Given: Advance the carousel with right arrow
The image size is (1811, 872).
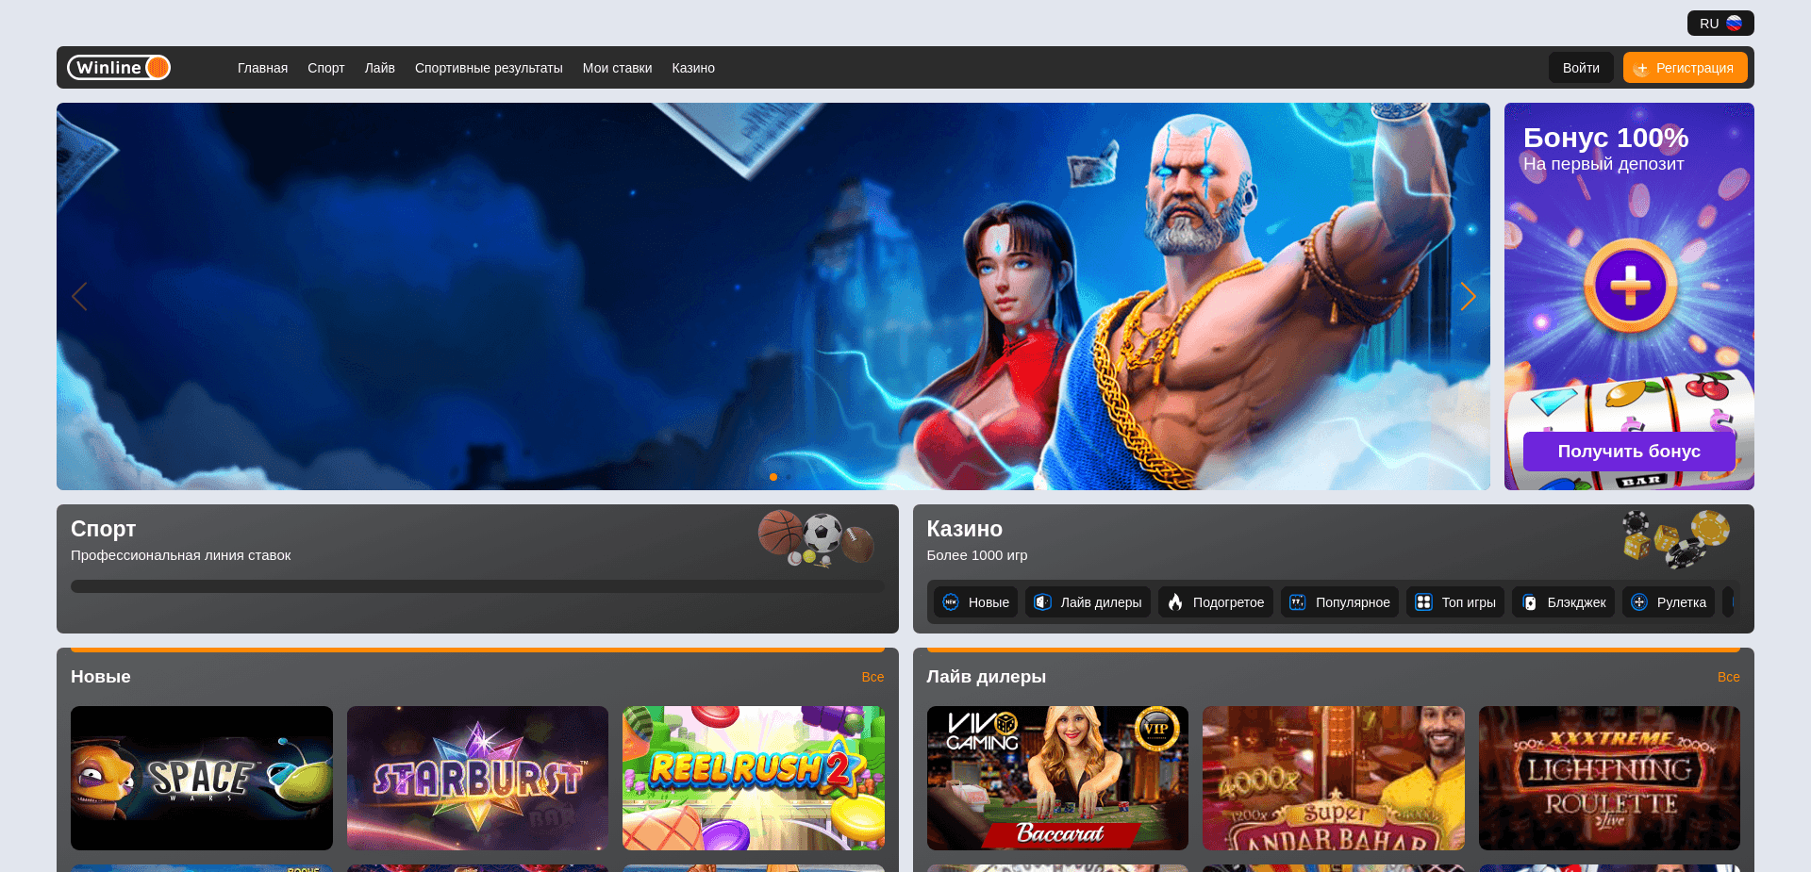Looking at the screenshot, I should (x=1469, y=296).
